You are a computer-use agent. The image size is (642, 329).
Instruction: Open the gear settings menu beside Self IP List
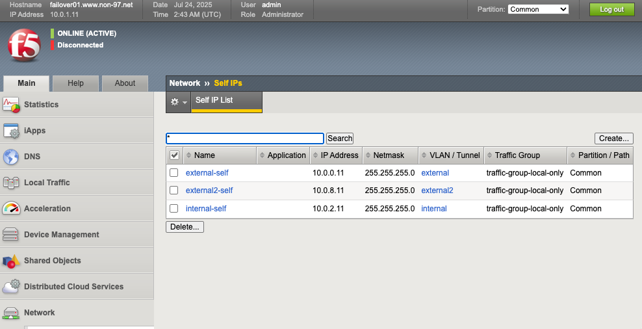[179, 102]
